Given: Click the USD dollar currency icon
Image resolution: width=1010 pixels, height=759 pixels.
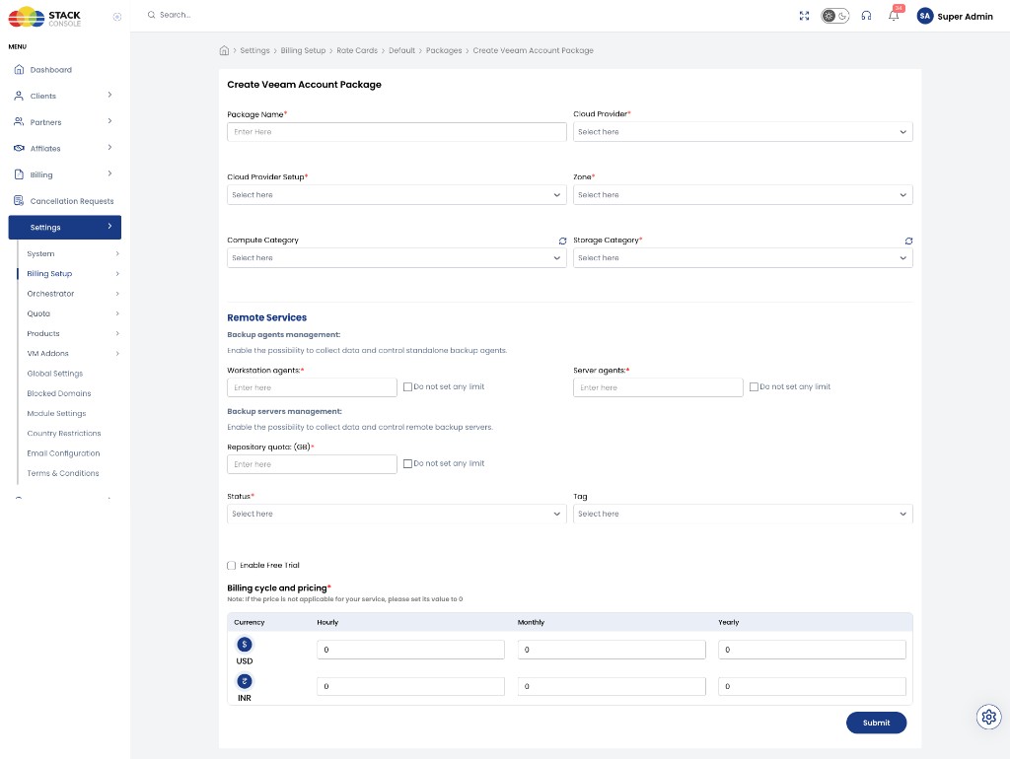Looking at the screenshot, I should (245, 645).
